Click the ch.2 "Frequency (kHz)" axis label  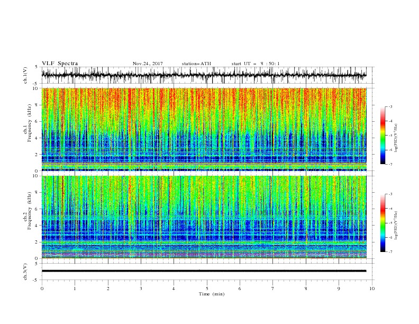pos(30,211)
